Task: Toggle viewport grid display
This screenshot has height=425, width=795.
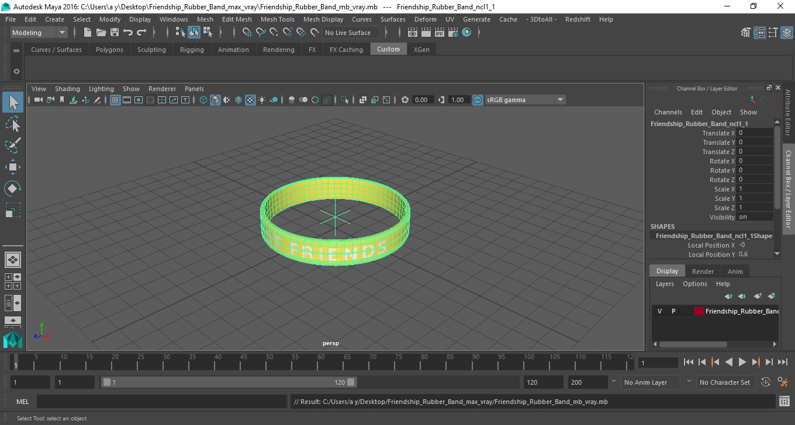Action: 115,100
